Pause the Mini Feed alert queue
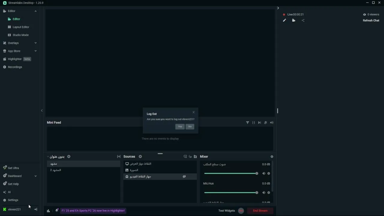Image resolution: width=384 pixels, height=216 pixels. [x=253, y=123]
